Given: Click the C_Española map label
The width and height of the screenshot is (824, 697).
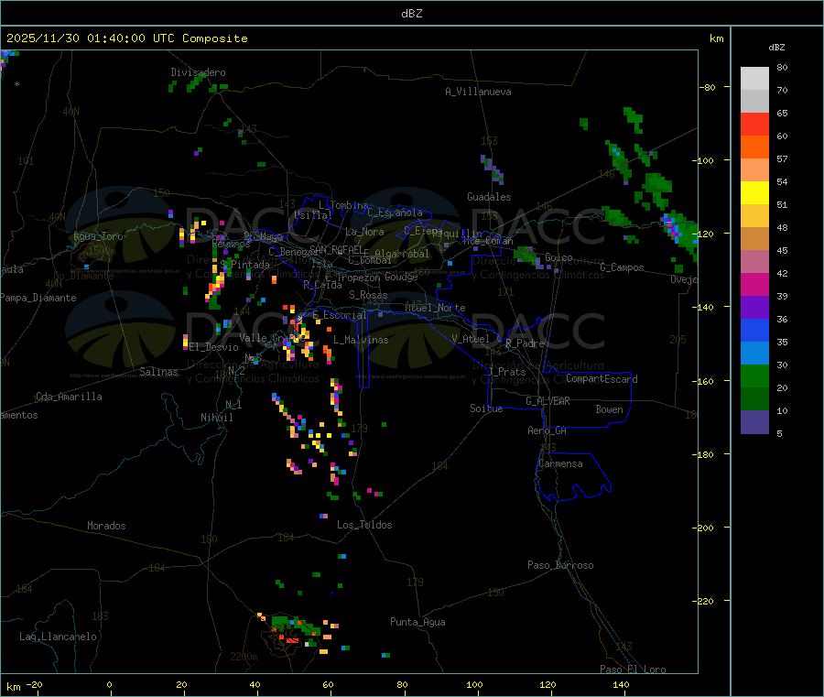Looking at the screenshot, I should click(396, 212).
